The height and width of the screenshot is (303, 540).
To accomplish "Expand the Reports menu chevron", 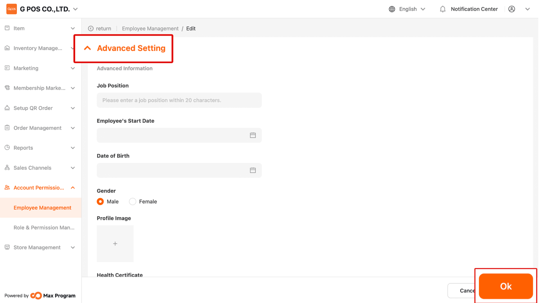I will click(73, 148).
